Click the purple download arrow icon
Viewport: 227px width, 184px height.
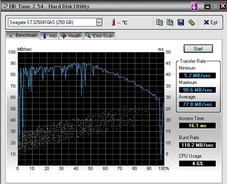point(194,6)
